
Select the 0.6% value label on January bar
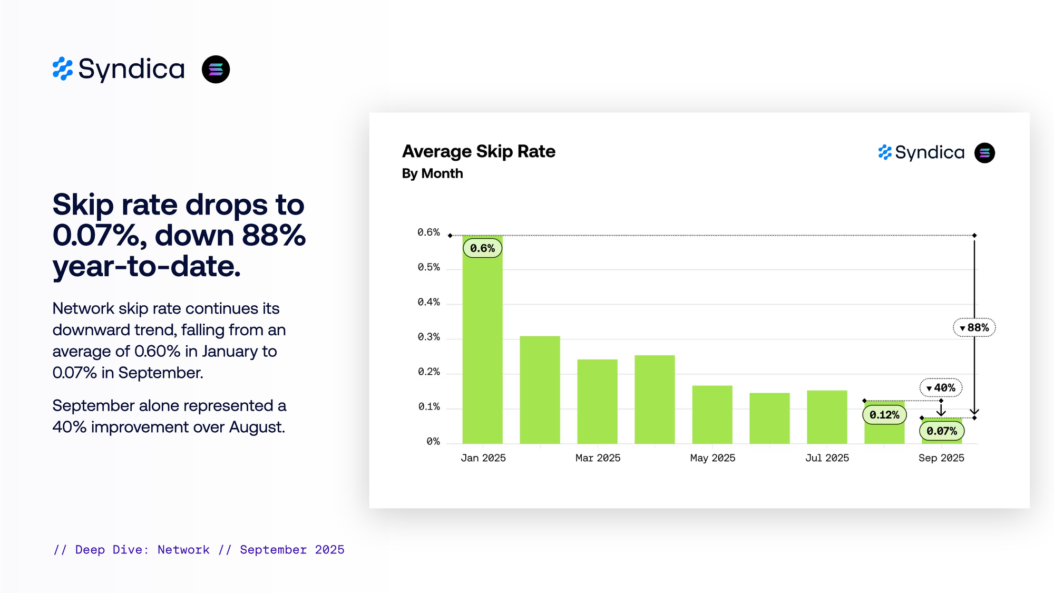click(482, 248)
